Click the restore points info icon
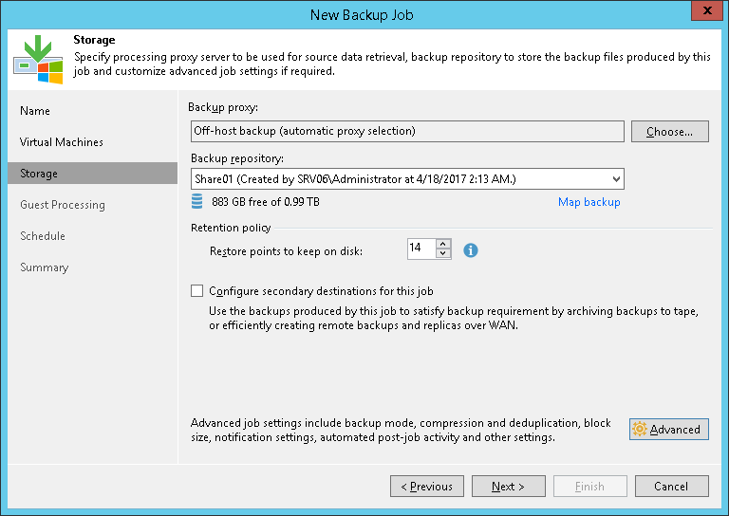Viewport: 729px width, 516px height. pyautogui.click(x=470, y=250)
